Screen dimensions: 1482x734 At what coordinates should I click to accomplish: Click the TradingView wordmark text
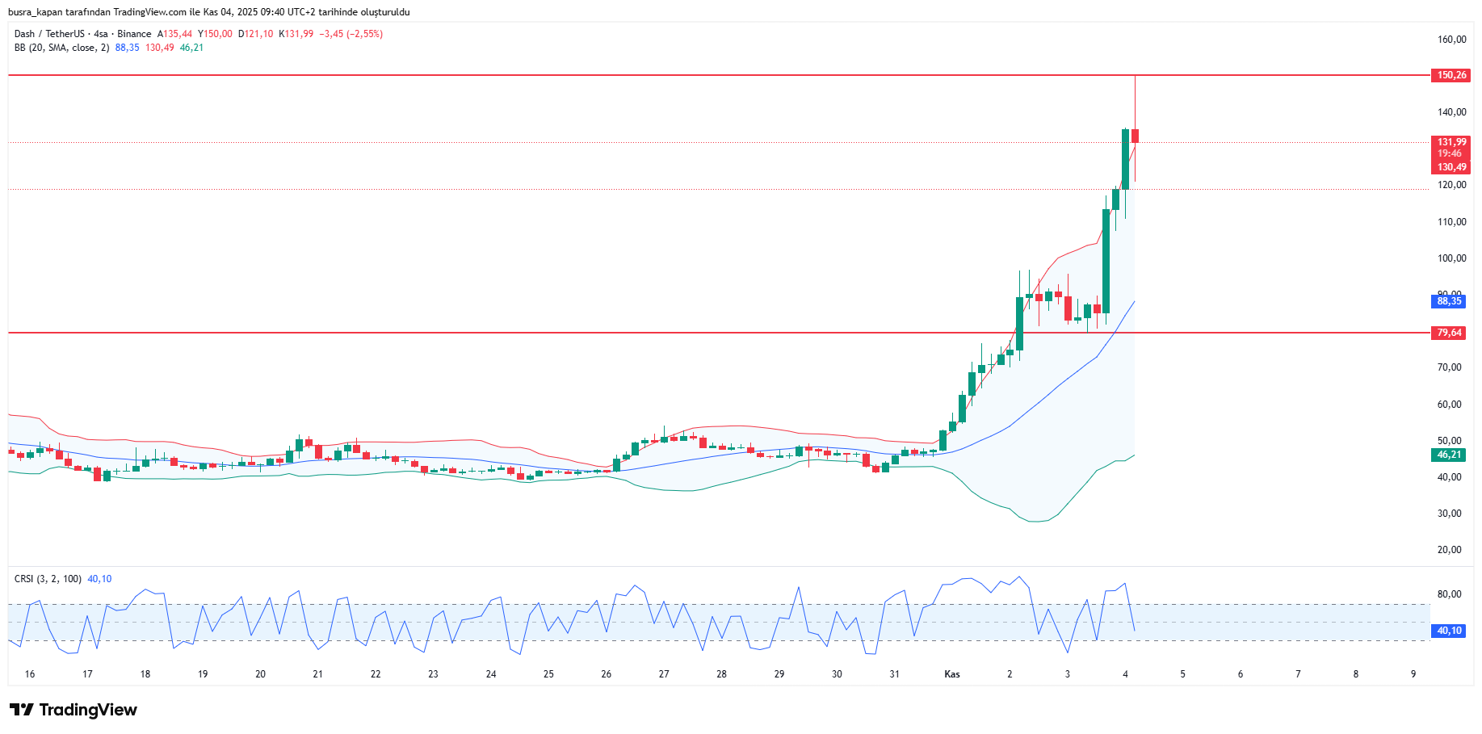coord(88,710)
